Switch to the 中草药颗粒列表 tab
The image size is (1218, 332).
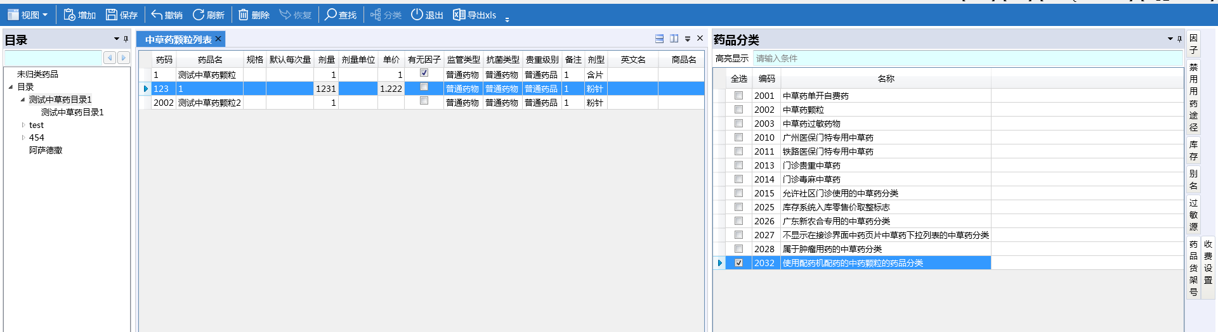coord(178,39)
